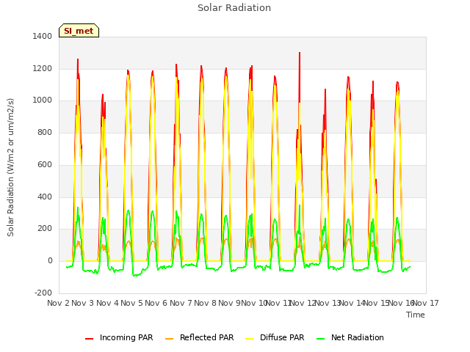Click the Solar Radiation chart title
470x352 pixels.
tap(234, 8)
